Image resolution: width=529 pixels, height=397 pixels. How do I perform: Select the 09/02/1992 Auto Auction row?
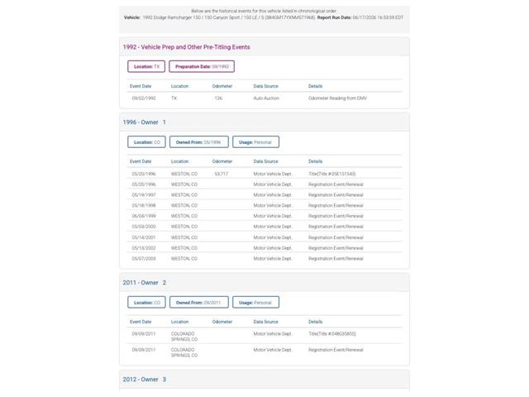pos(264,98)
